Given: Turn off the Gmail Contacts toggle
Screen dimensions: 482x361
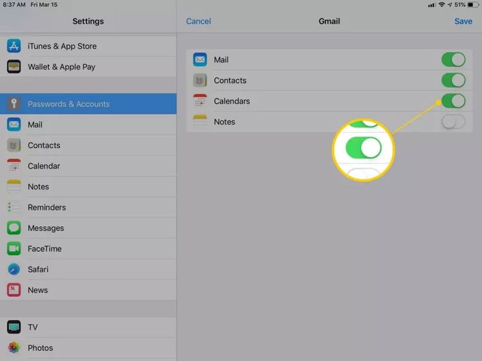Looking at the screenshot, I should tap(453, 80).
